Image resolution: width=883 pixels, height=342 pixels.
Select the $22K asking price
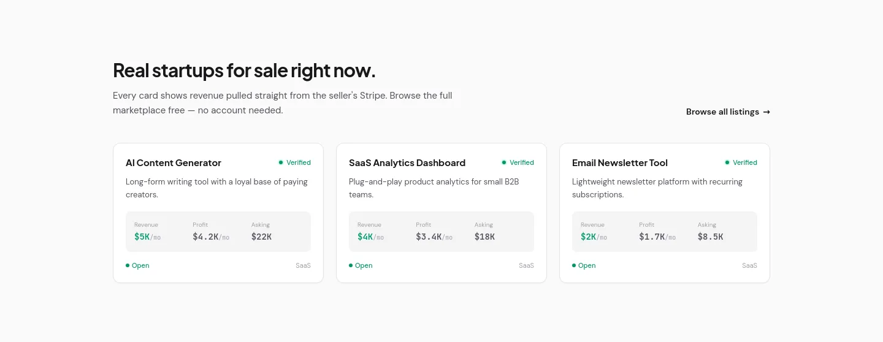[261, 237]
